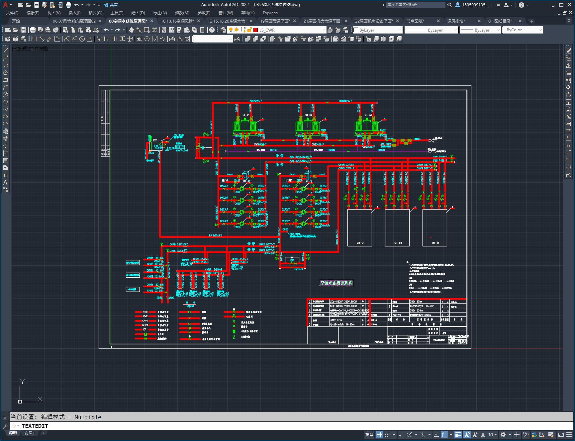Open the Quick Calculator icon

[202, 30]
